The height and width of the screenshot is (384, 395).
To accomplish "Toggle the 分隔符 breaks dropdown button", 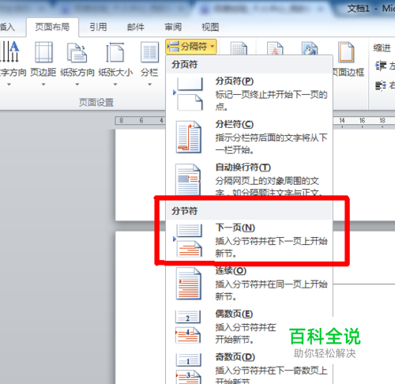I will [x=191, y=47].
